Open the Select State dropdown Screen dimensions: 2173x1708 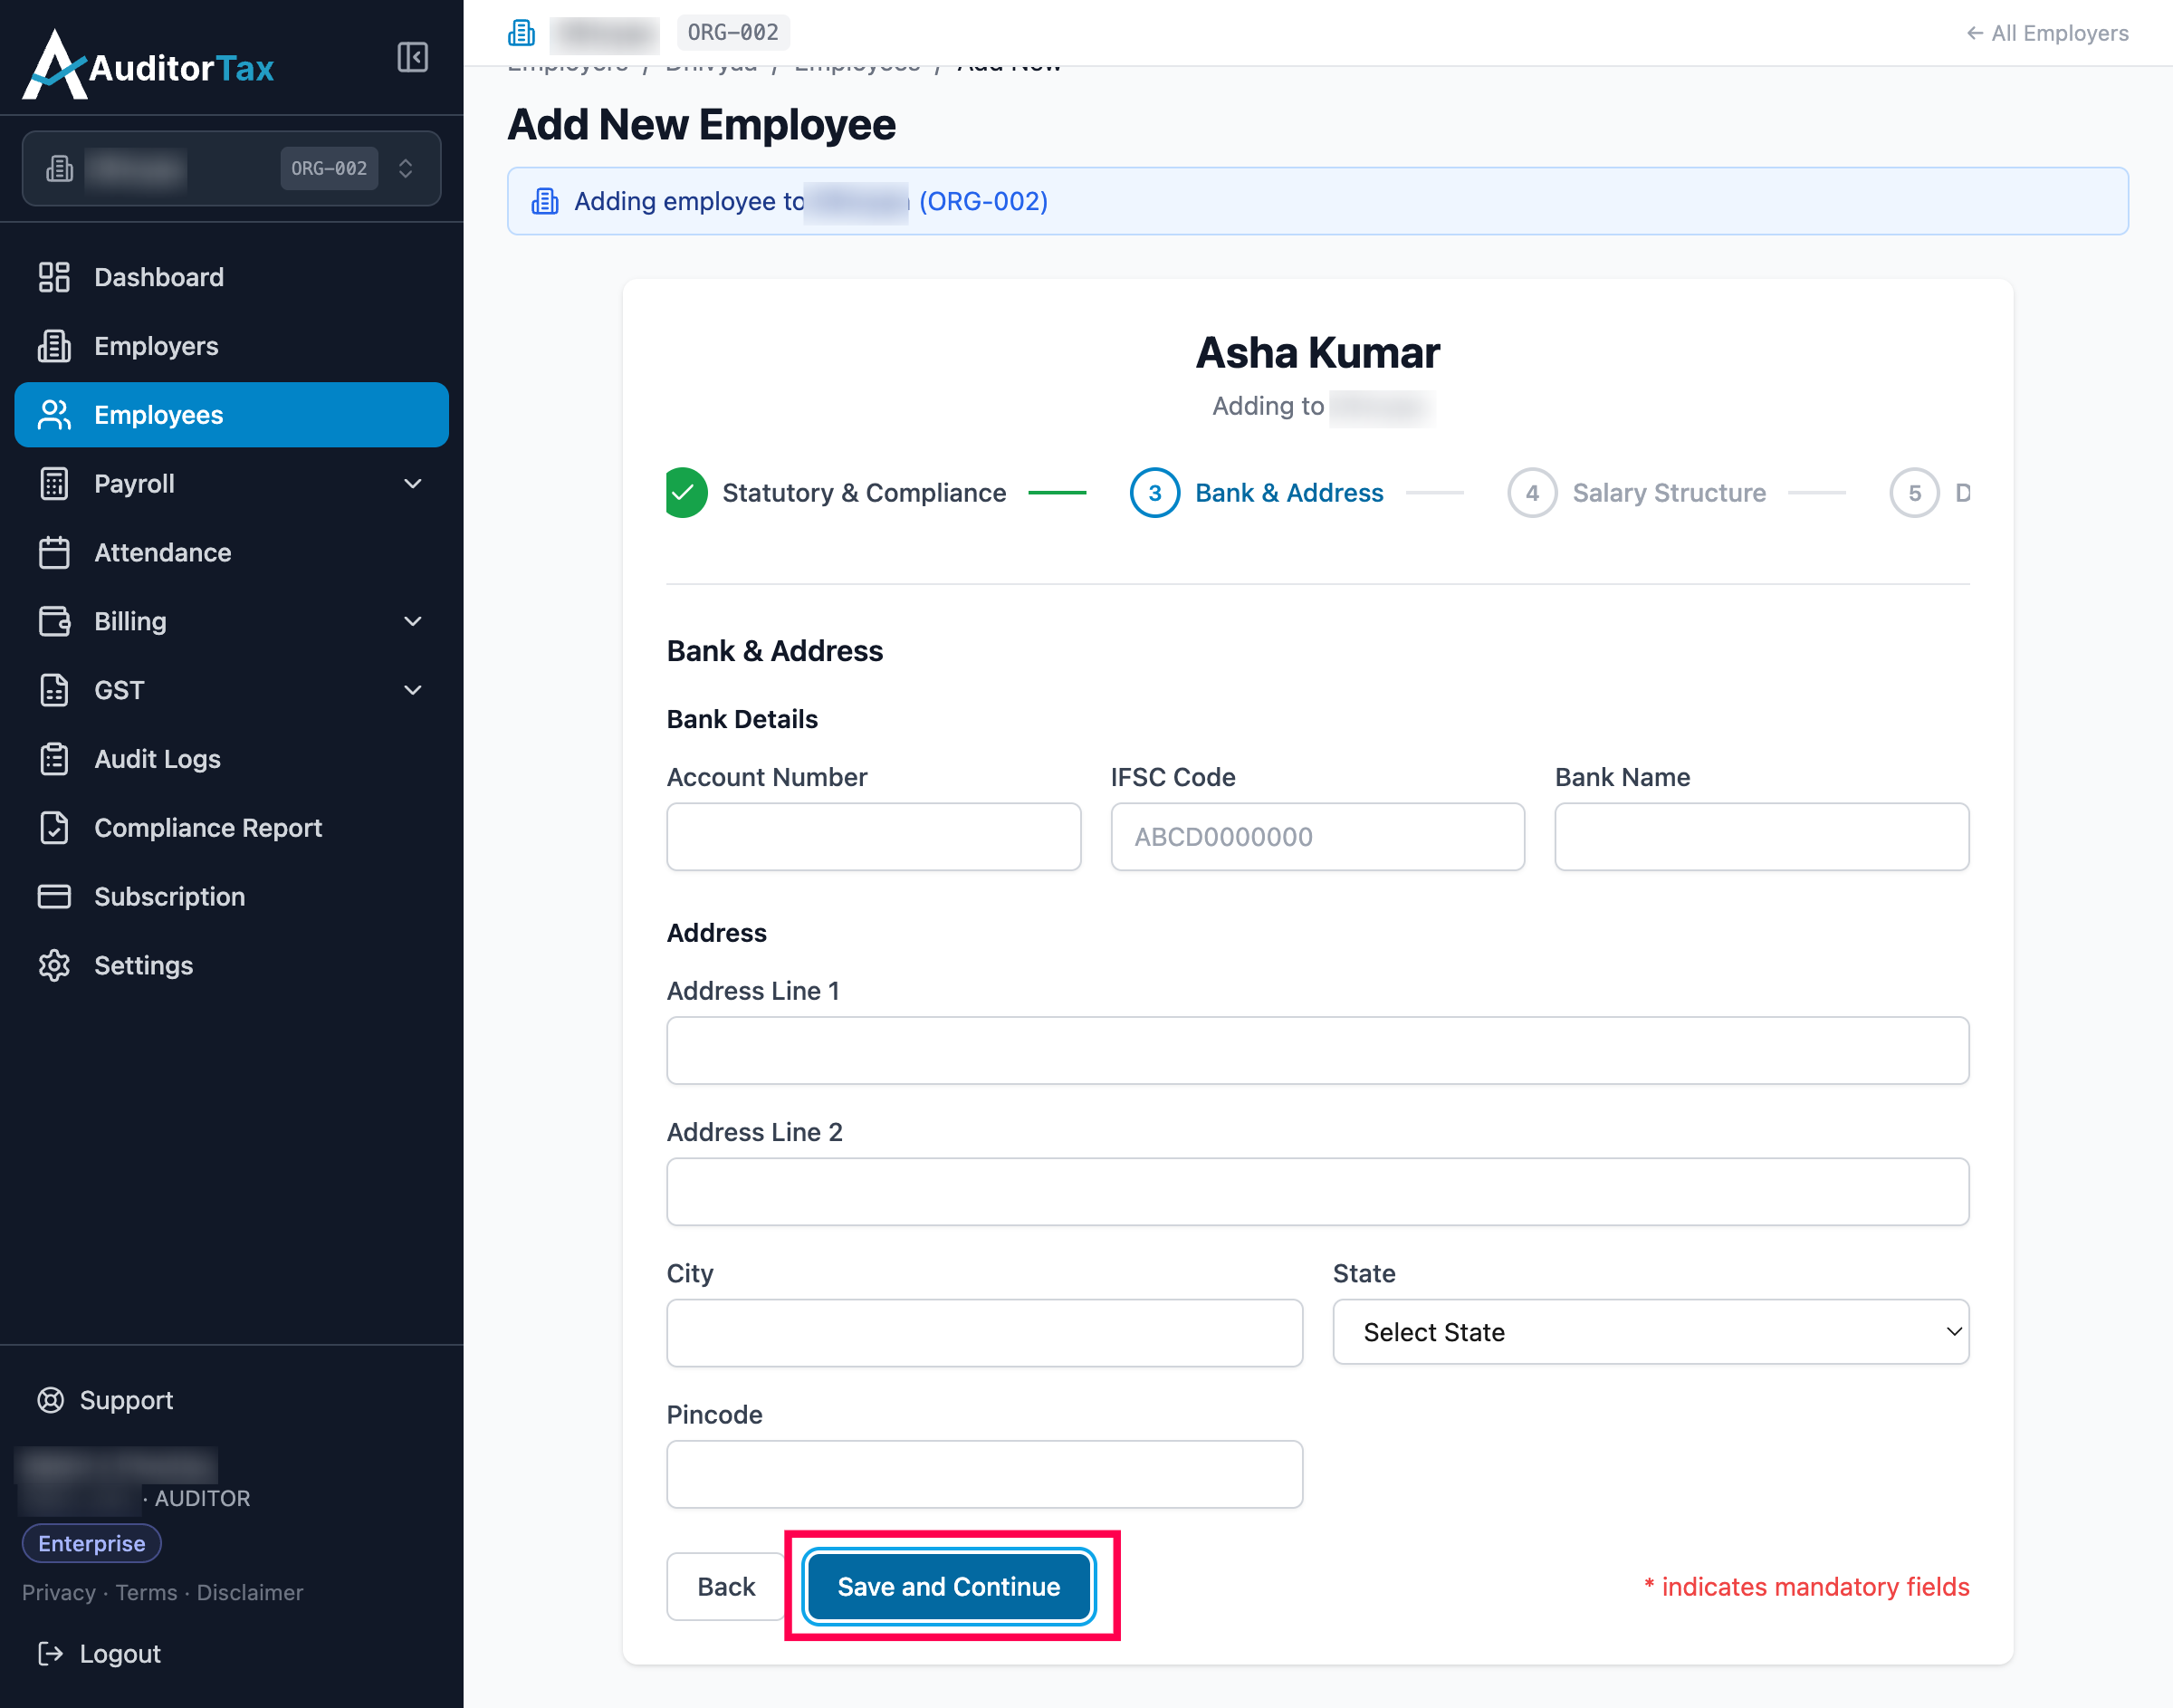point(1651,1332)
